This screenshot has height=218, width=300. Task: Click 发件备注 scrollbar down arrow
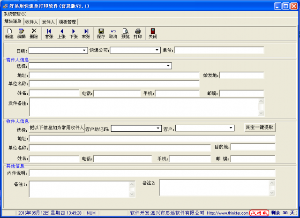point(261,113)
